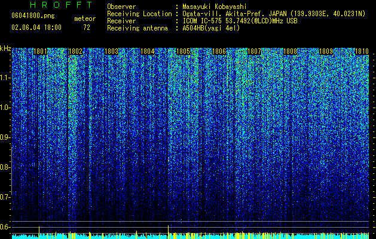
Task: Click the 1801 time marker
Action: pyautogui.click(x=40, y=51)
